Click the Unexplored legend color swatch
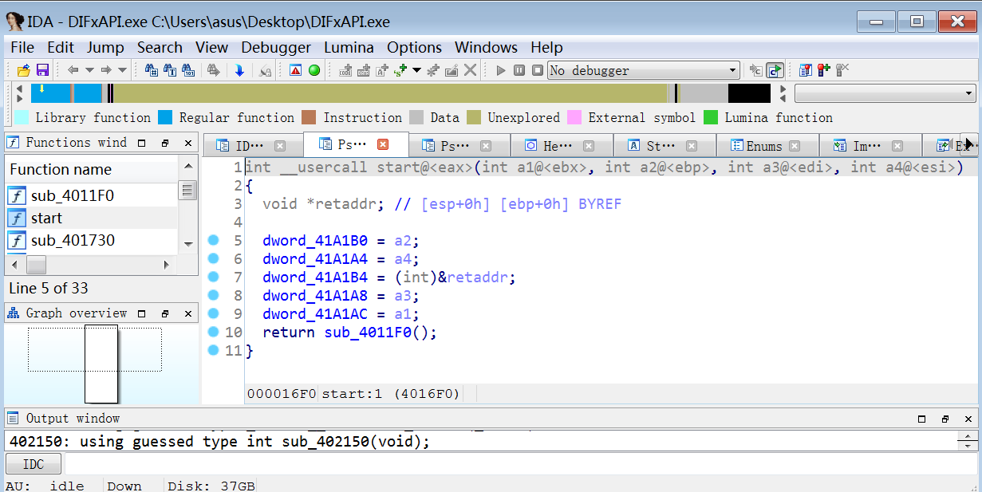The width and height of the screenshot is (982, 492). (x=474, y=118)
